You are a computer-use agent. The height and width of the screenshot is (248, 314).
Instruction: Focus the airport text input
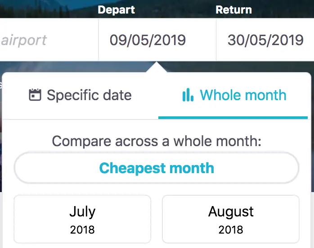49,40
